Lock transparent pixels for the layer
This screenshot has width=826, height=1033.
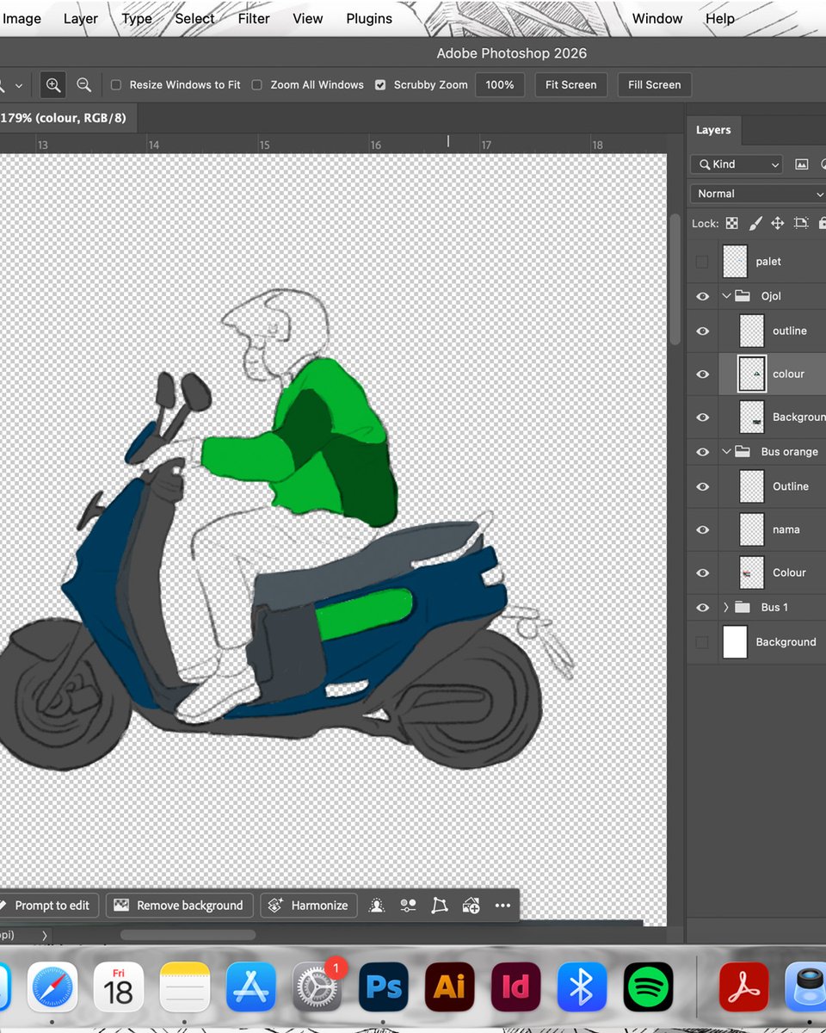click(x=731, y=223)
